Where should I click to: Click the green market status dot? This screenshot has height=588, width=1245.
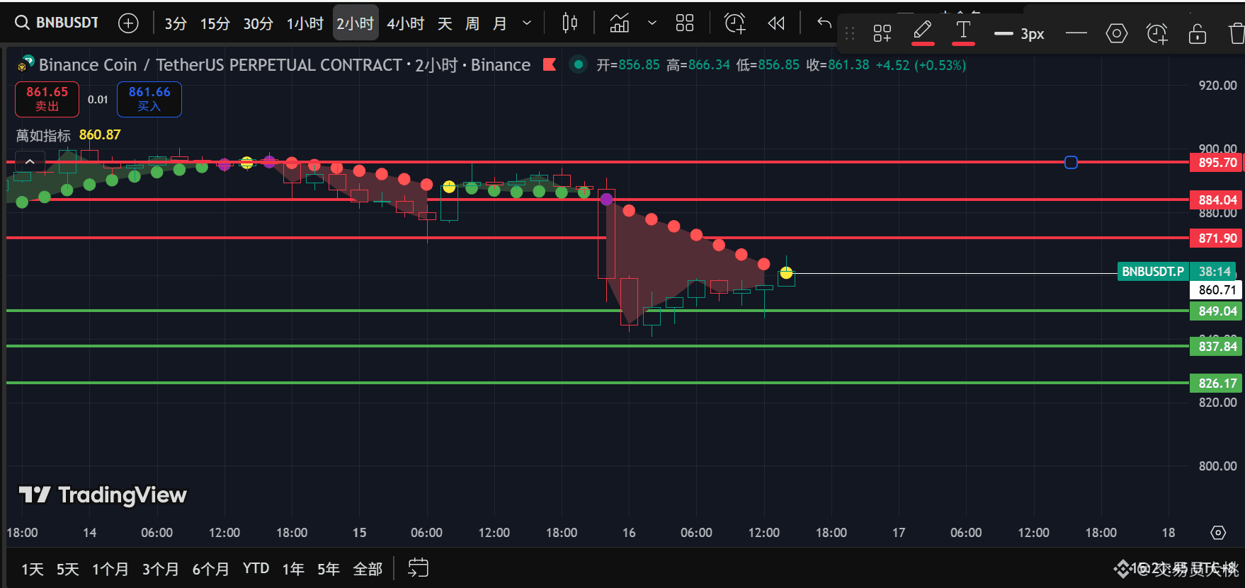click(x=579, y=65)
